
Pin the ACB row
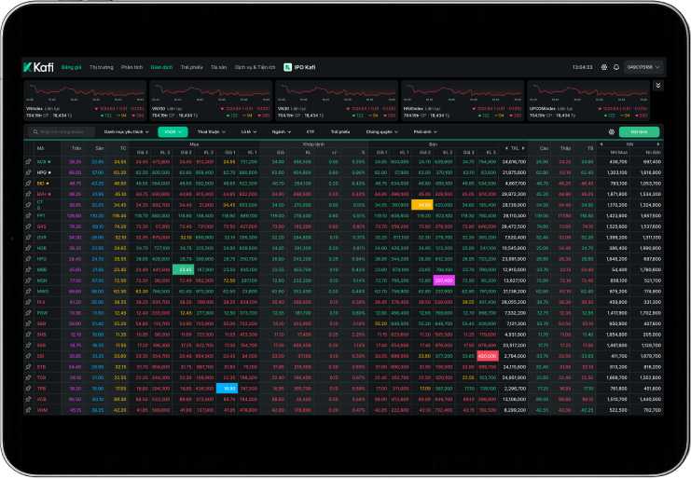pyautogui.click(x=29, y=162)
